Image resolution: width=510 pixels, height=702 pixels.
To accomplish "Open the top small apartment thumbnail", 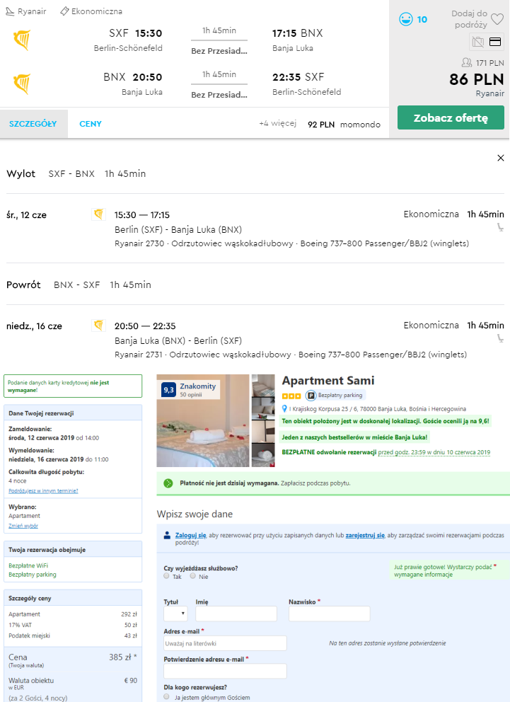I will pos(263,385).
